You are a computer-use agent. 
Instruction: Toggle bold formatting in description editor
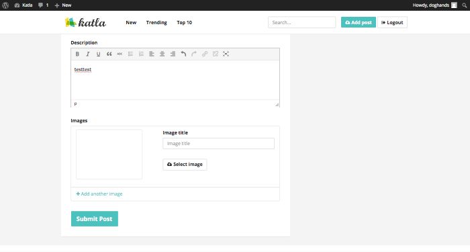[x=77, y=54]
